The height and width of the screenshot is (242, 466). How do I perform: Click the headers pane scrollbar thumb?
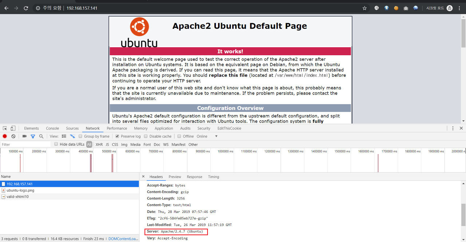(463, 215)
